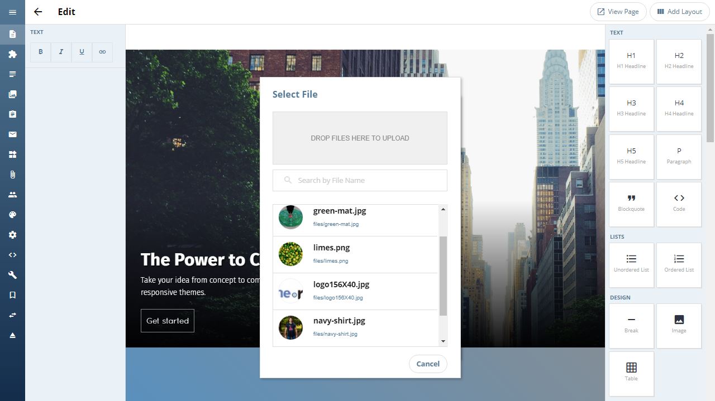Image resolution: width=715 pixels, height=401 pixels.
Task: Click the Add Layout button
Action: [x=679, y=12]
